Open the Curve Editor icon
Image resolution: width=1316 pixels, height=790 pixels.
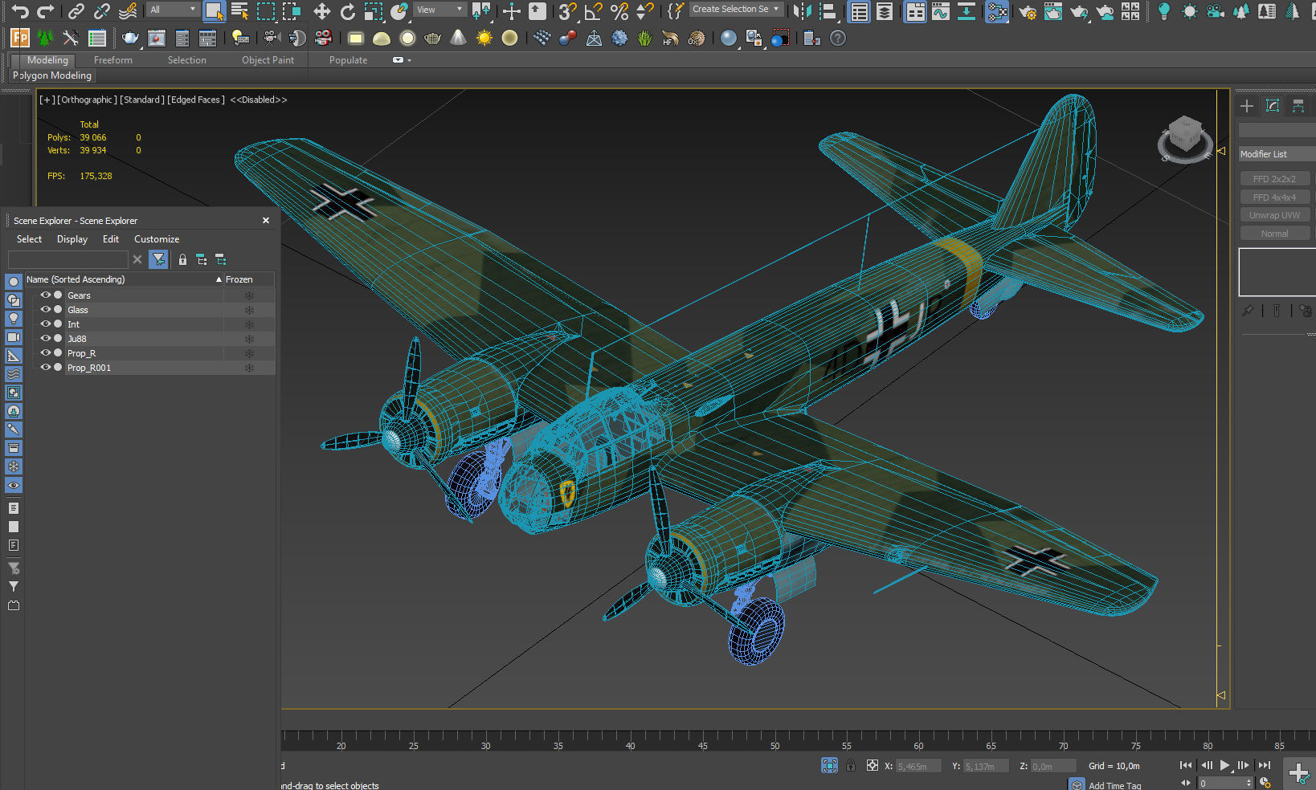pos(940,10)
